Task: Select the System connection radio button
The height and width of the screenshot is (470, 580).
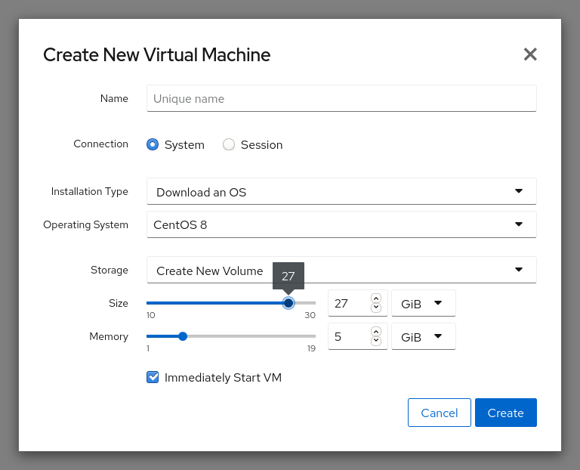Action: 153,144
